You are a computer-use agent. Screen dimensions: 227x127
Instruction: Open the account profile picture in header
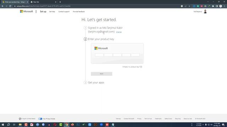click(205, 12)
